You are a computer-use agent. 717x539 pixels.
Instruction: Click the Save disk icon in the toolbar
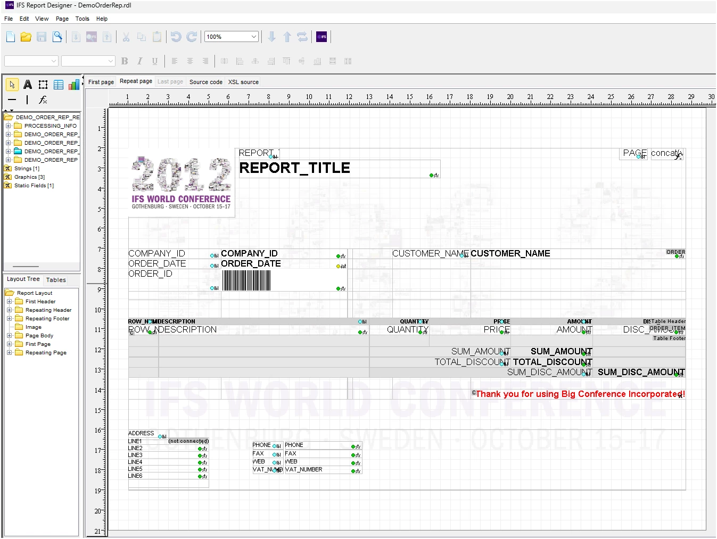coord(42,37)
